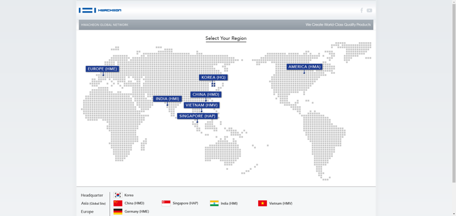Select EUROPE (HME) map label
Viewport: 456px width, 216px height.
point(103,69)
